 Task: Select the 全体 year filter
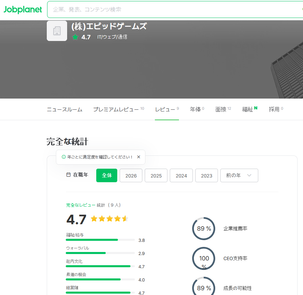point(107,175)
